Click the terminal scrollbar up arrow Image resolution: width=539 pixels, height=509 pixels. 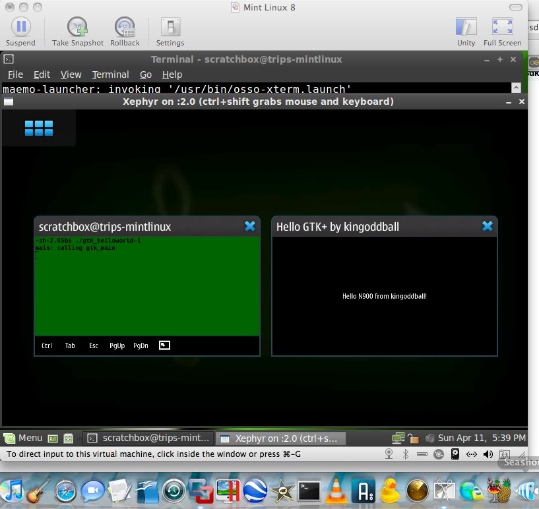click(516, 88)
